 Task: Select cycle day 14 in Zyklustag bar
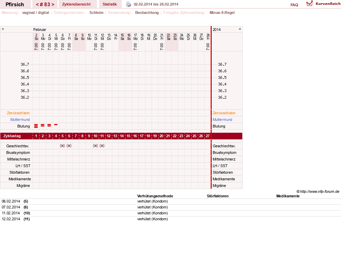(x=122, y=136)
